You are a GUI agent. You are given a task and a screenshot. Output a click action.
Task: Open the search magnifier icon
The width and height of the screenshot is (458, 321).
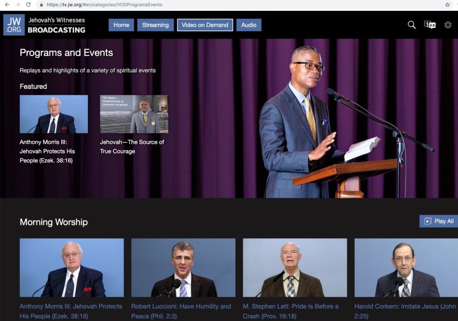tap(411, 25)
